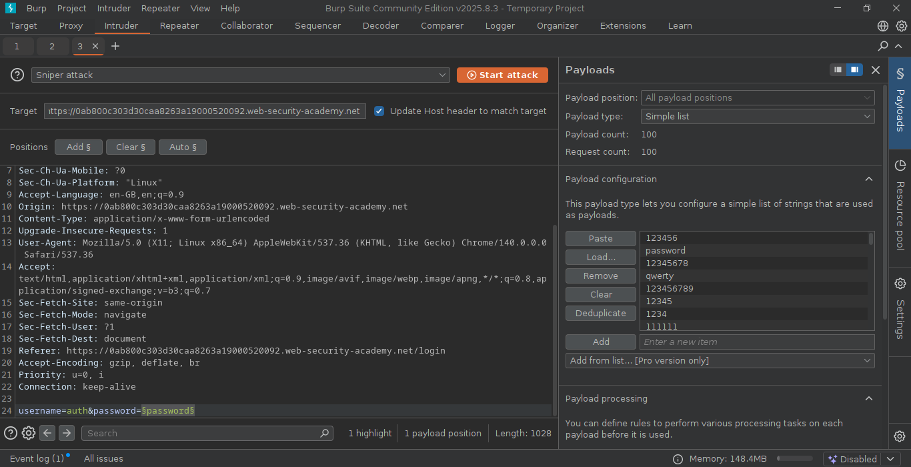Click the new payload item field
This screenshot has height=467, width=911.
click(756, 342)
